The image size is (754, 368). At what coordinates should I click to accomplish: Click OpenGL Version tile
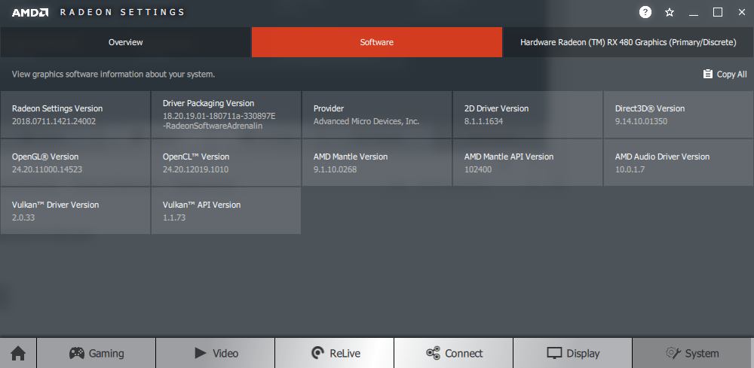75,163
